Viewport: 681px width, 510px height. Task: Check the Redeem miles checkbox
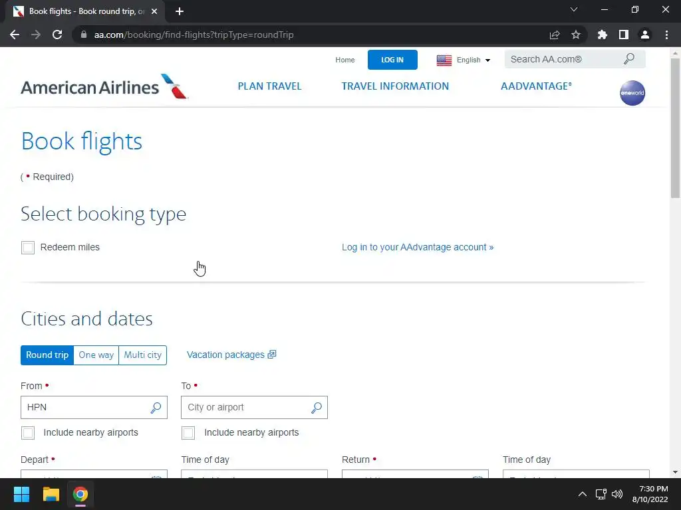click(28, 248)
